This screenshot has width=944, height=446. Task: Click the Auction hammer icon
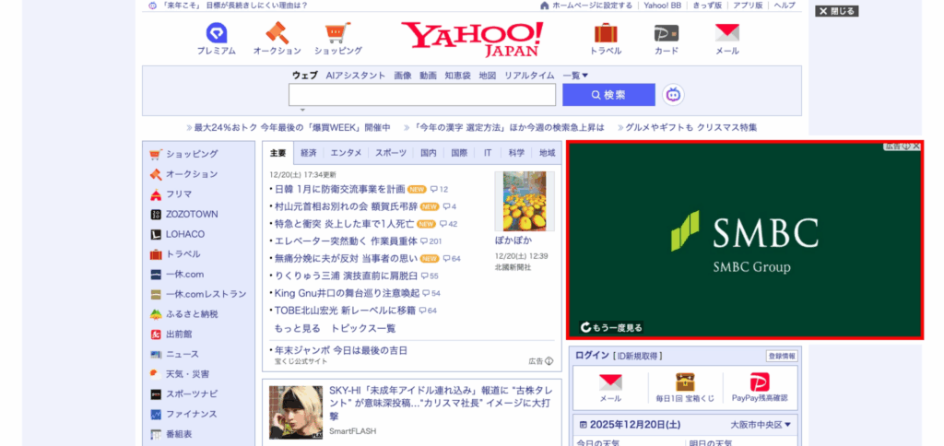(x=277, y=33)
